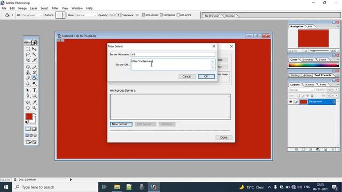Image resolution: width=342 pixels, height=192 pixels.
Task: Click the red foreground color swatch
Action: click(x=29, y=116)
